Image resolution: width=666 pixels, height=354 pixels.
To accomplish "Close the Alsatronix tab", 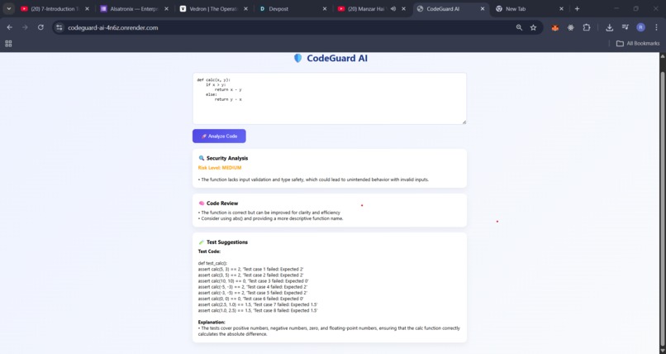I will pos(167,8).
